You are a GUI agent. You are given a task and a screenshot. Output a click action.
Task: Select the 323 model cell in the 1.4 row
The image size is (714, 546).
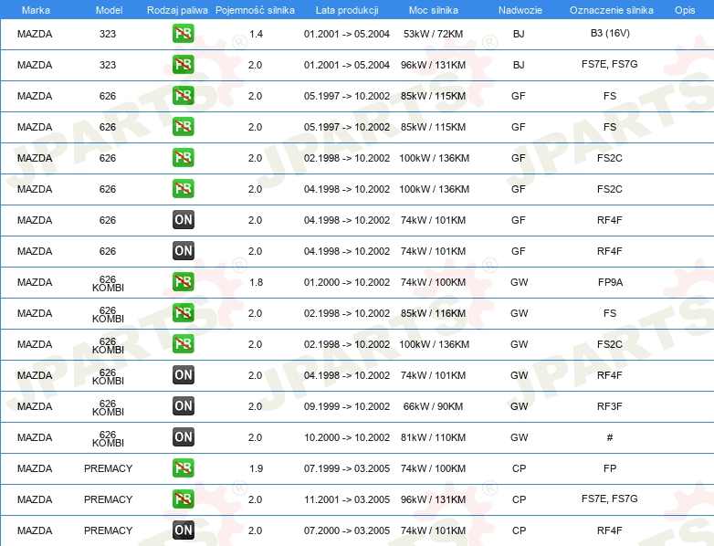[x=108, y=34]
